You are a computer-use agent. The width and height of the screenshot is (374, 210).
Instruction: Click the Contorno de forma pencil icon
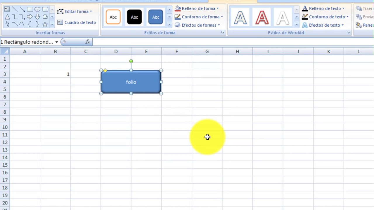tap(178, 17)
